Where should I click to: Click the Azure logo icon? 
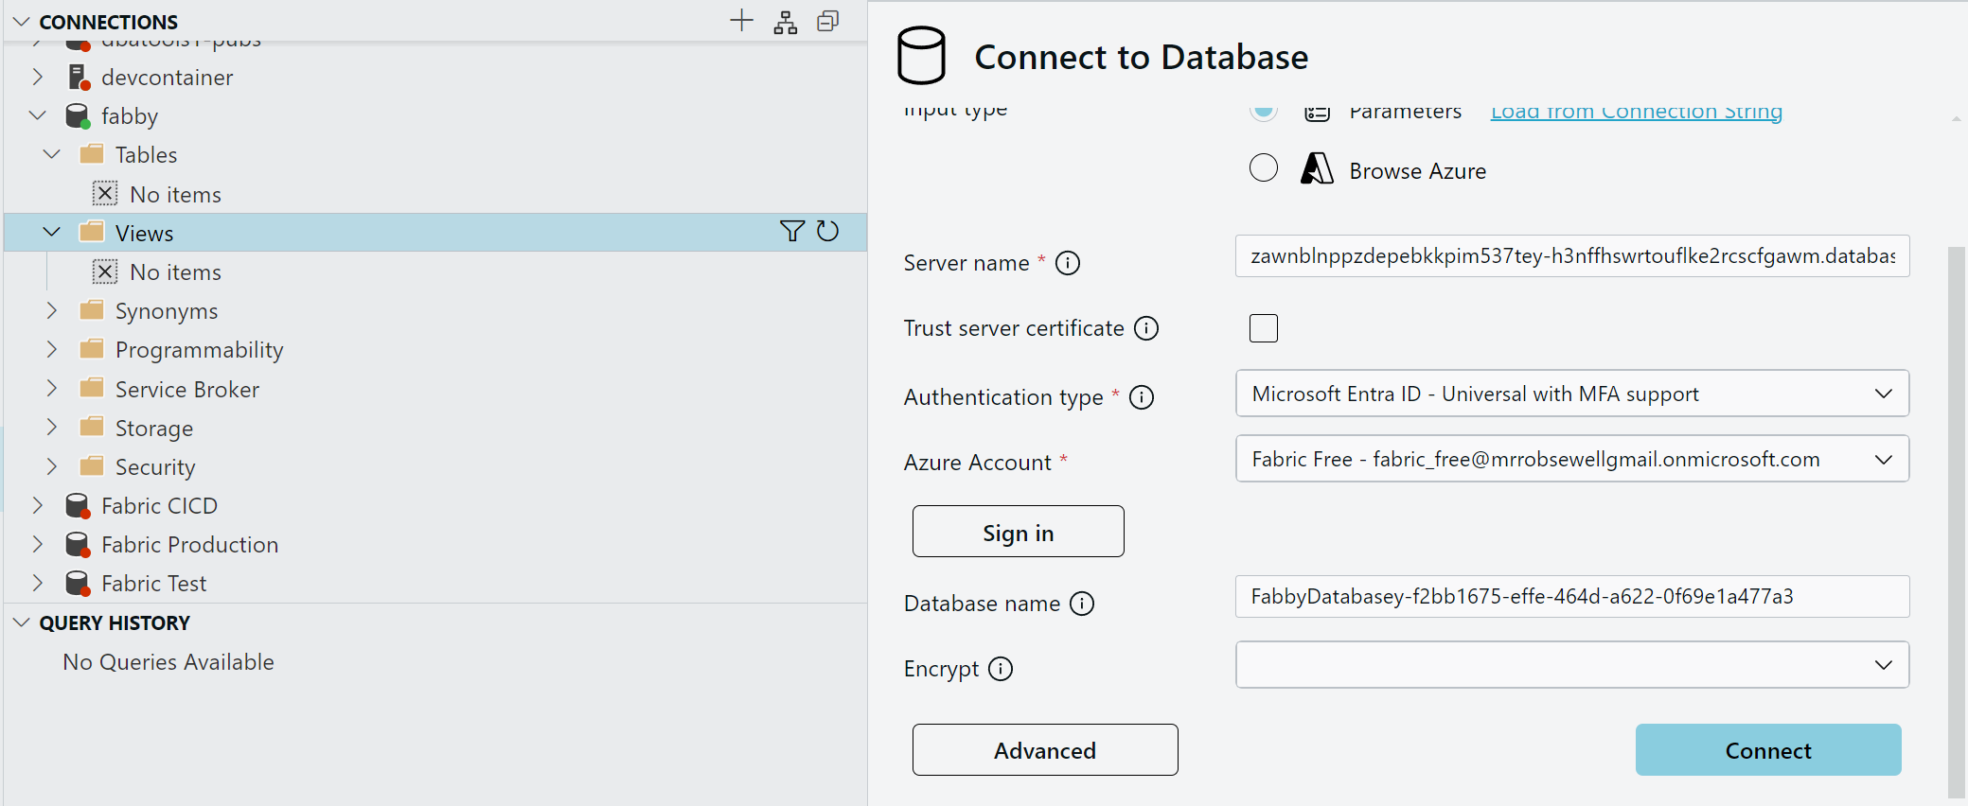[x=1317, y=168]
